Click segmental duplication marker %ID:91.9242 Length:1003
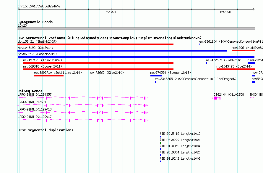This screenshot has width=263, height=173. pyautogui.click(x=160, y=161)
